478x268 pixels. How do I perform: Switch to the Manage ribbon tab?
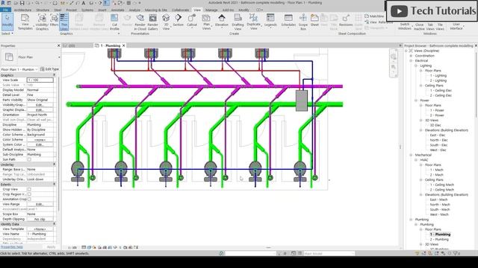pyautogui.click(x=211, y=10)
